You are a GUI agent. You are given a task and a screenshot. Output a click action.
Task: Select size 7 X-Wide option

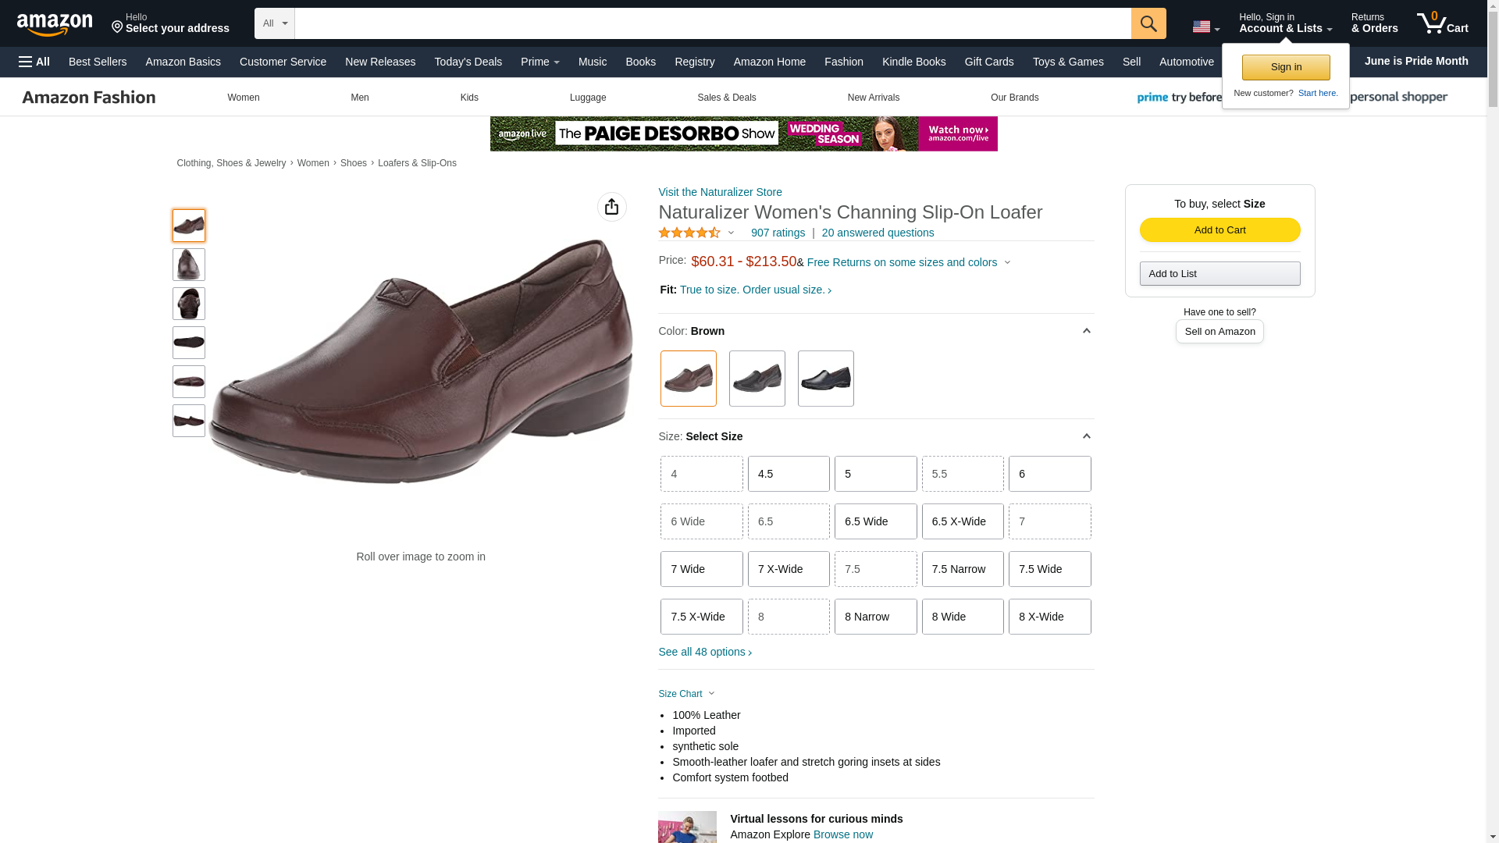(788, 569)
